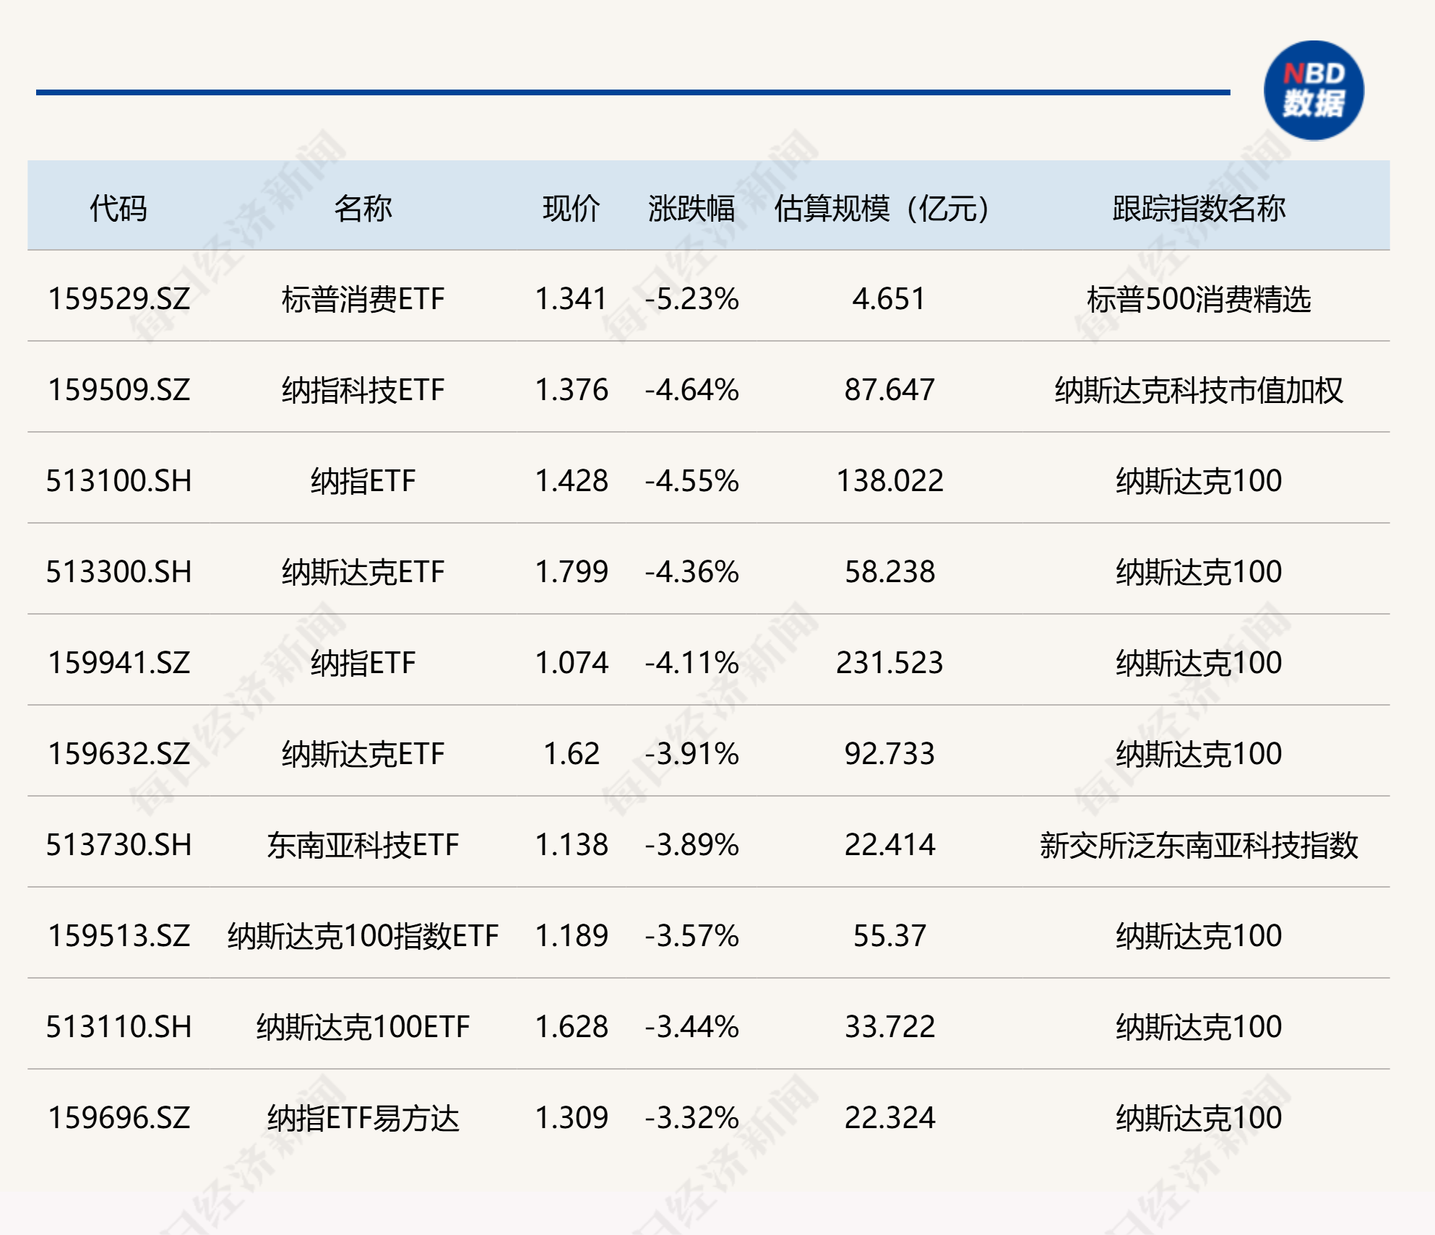Click the 513110.SH code cell
The height and width of the screenshot is (1235, 1435).
(x=119, y=1027)
